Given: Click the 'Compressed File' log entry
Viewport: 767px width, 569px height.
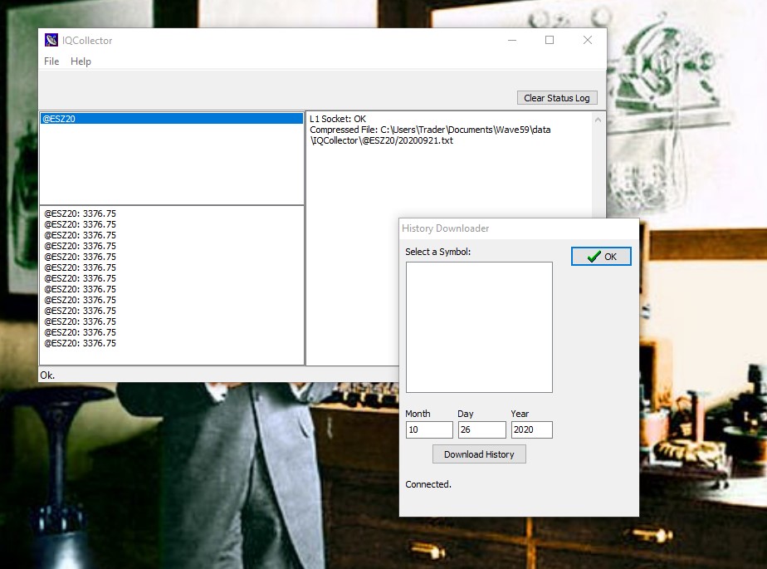Looking at the screenshot, I should pyautogui.click(x=430, y=135).
